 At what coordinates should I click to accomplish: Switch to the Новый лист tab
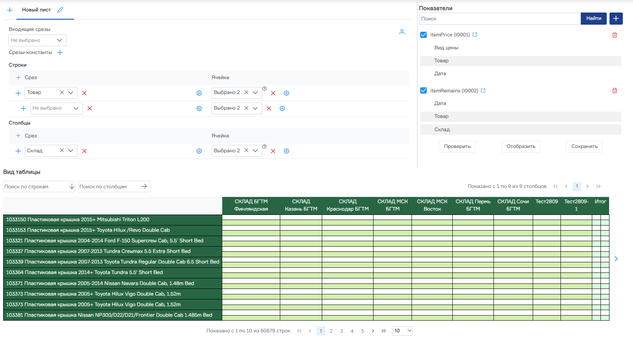36,10
